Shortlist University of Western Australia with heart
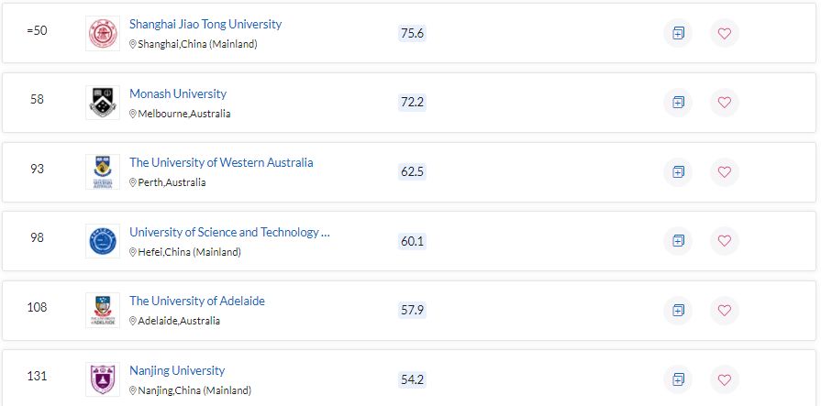The width and height of the screenshot is (821, 406). 724,171
